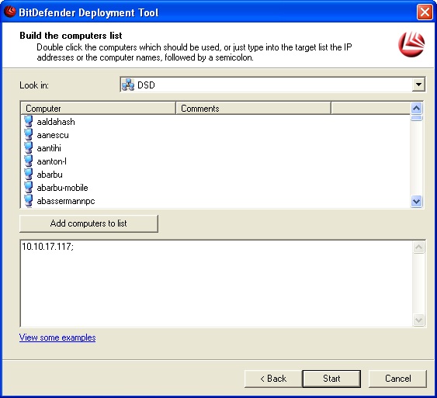The width and height of the screenshot is (437, 398).
Task: Select aanescu in the computer list
Action: (x=53, y=135)
